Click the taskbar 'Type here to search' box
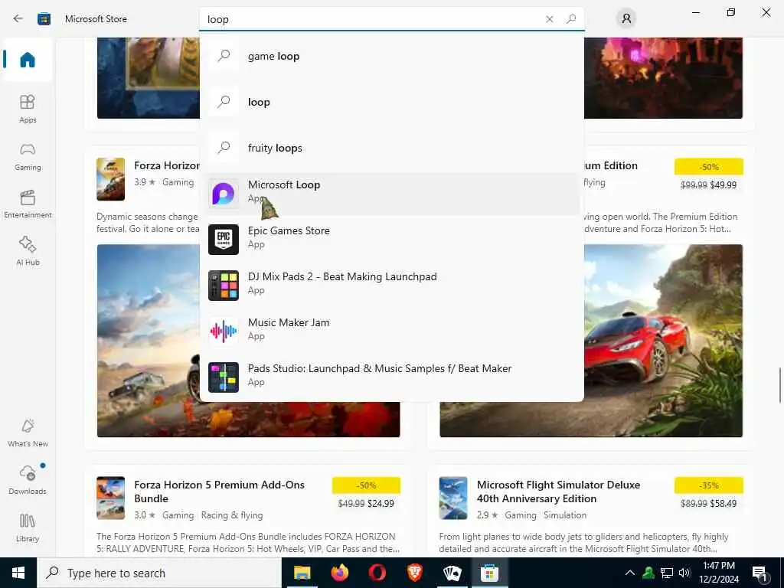The image size is (784, 588). (x=159, y=573)
